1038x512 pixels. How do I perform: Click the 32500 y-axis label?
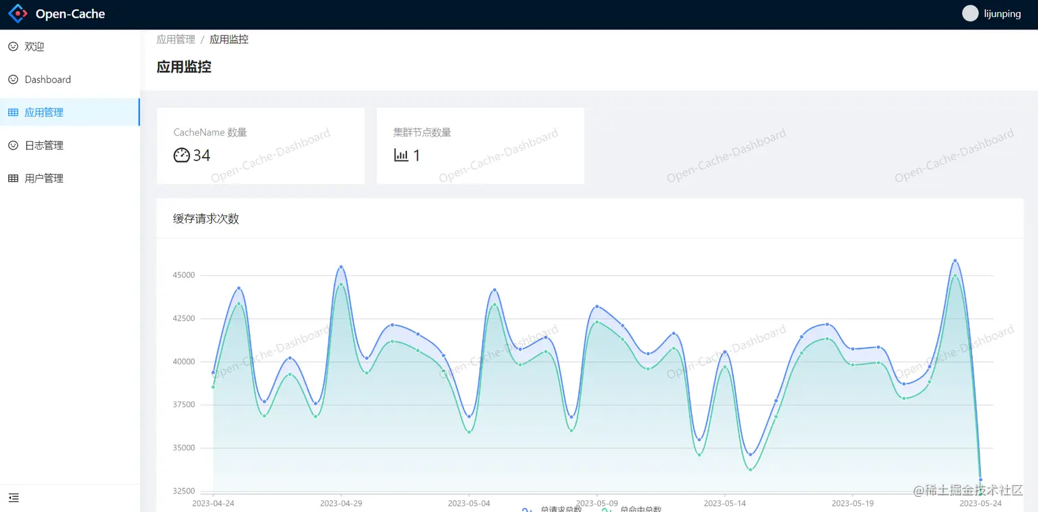point(184,491)
